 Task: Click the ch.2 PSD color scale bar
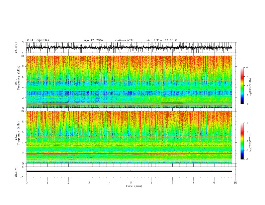pyautogui.click(x=242, y=141)
